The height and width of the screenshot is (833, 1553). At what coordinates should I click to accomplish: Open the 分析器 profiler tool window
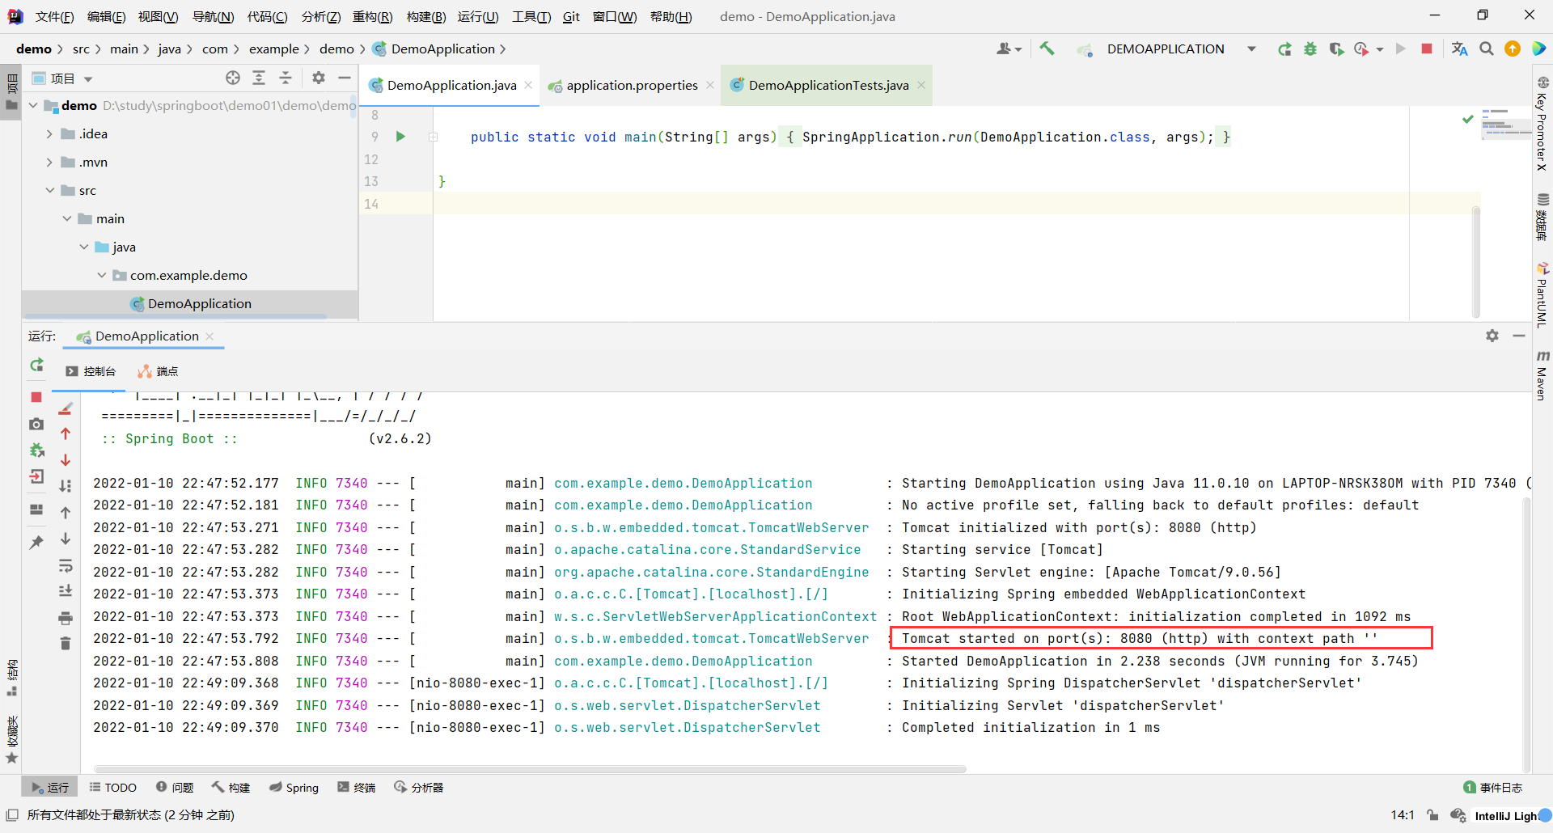(419, 787)
